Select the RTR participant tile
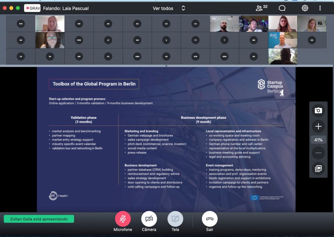 click(21, 24)
